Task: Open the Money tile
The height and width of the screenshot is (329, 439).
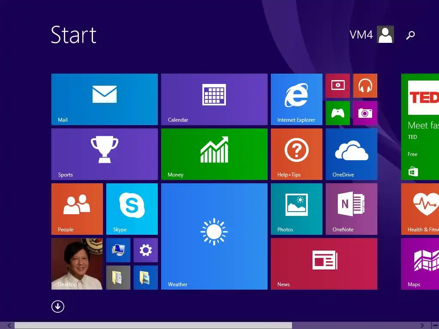Action: point(214,154)
